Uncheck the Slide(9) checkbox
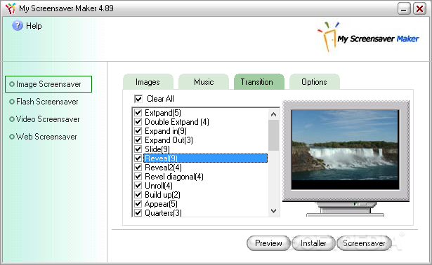This screenshot has height=265, width=432. [138, 149]
